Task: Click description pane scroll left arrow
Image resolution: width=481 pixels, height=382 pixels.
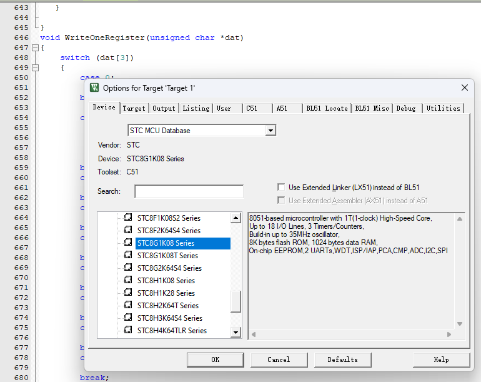Action: 254,334
